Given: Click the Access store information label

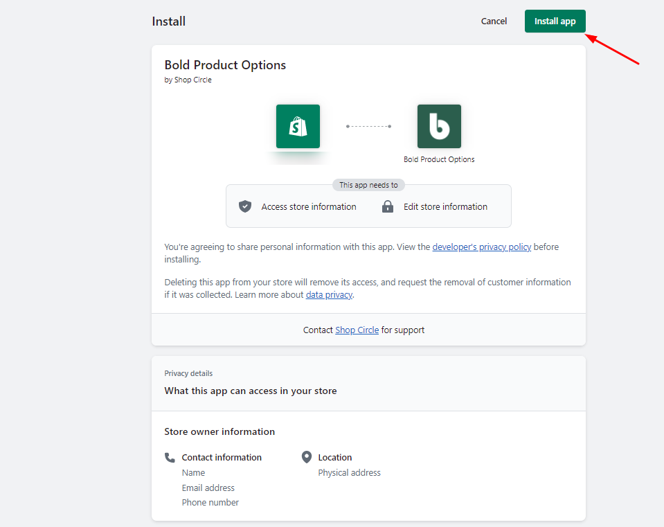Looking at the screenshot, I should tap(309, 206).
